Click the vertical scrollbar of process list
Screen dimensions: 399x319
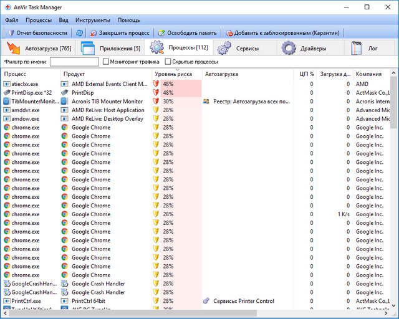tap(393, 187)
